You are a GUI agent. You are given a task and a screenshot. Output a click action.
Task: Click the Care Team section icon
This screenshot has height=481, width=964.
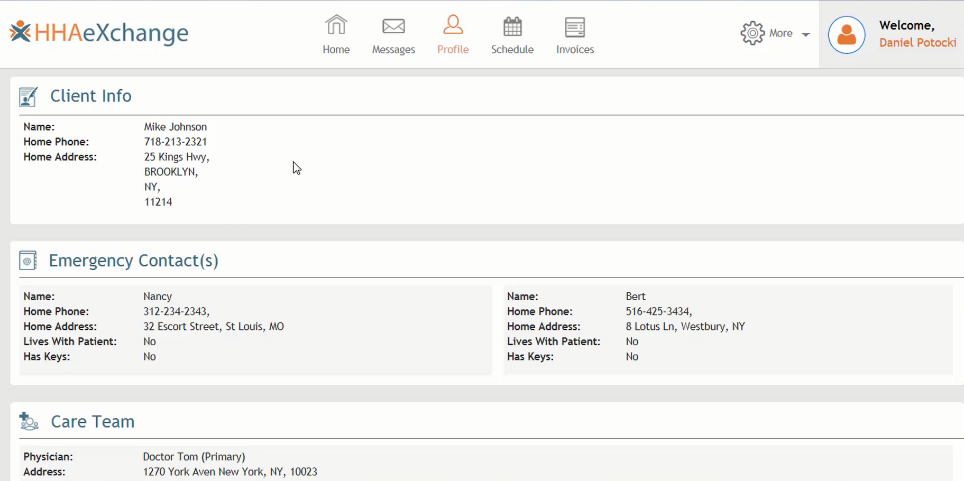29,421
